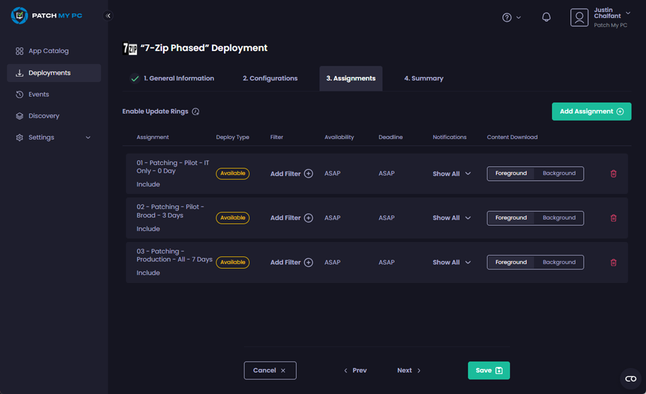Viewport: 646px width, 394px height.
Task: Toggle Background download for 02 Patching Pilot Broad
Action: point(559,217)
